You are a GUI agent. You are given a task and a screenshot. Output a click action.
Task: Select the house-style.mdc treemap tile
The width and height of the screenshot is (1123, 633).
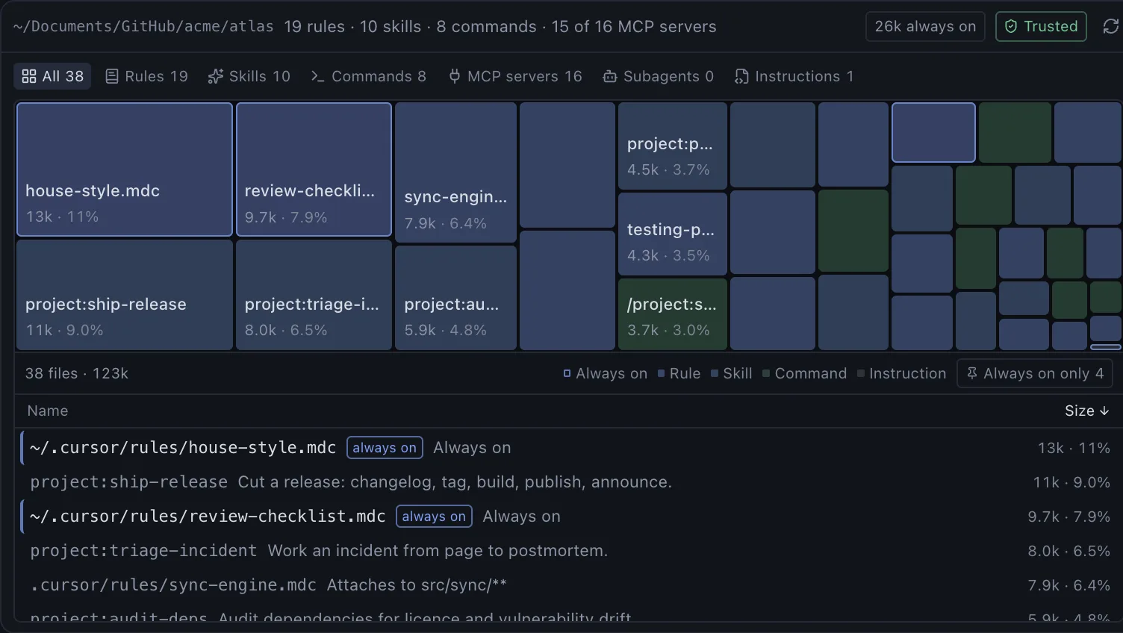(125, 169)
